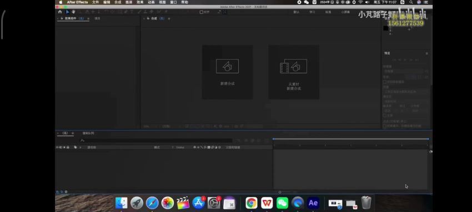Viewport: 472px width, 212px height.
Task: Select the 默认 (Default) workspace
Action: tap(297, 12)
